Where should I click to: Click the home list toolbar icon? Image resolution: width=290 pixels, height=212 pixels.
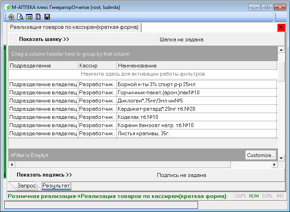tap(11, 17)
